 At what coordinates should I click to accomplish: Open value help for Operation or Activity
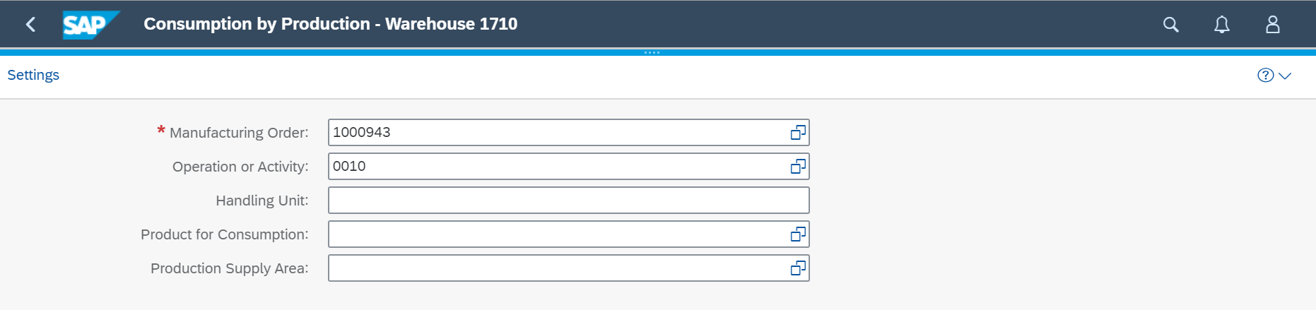(x=798, y=167)
